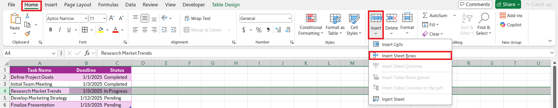
Task: Toggle middle align button
Action: (x=145, y=18)
